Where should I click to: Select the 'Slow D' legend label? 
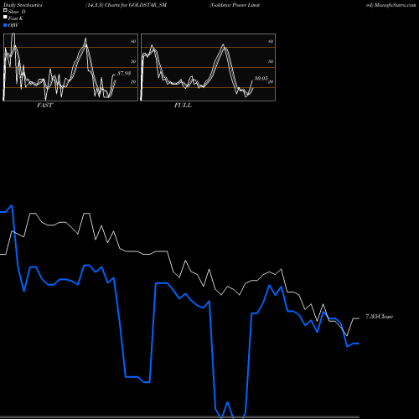[x=17, y=12]
